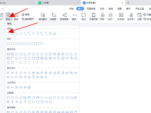This screenshot has height=113, width=151.
Task: Open the 开始 ribbon tab
Action: [71, 9]
